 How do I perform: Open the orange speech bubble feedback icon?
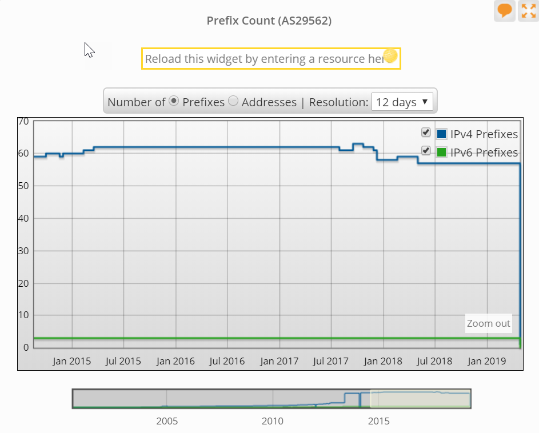tap(504, 10)
